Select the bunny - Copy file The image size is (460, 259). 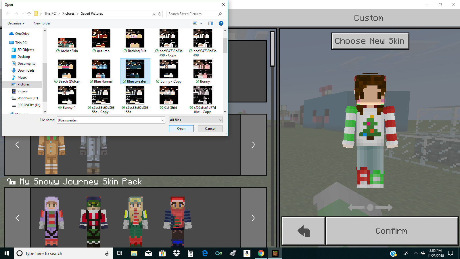(x=169, y=71)
